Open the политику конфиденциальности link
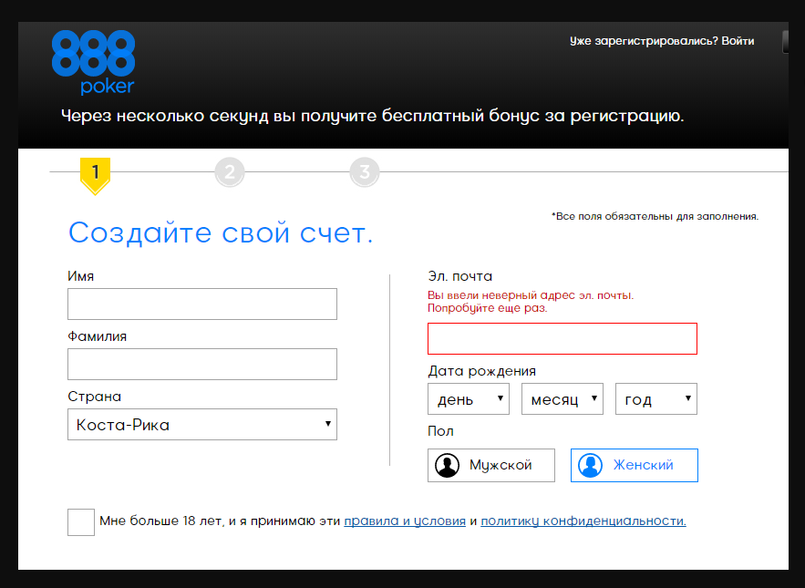This screenshot has width=805, height=588. point(583,521)
